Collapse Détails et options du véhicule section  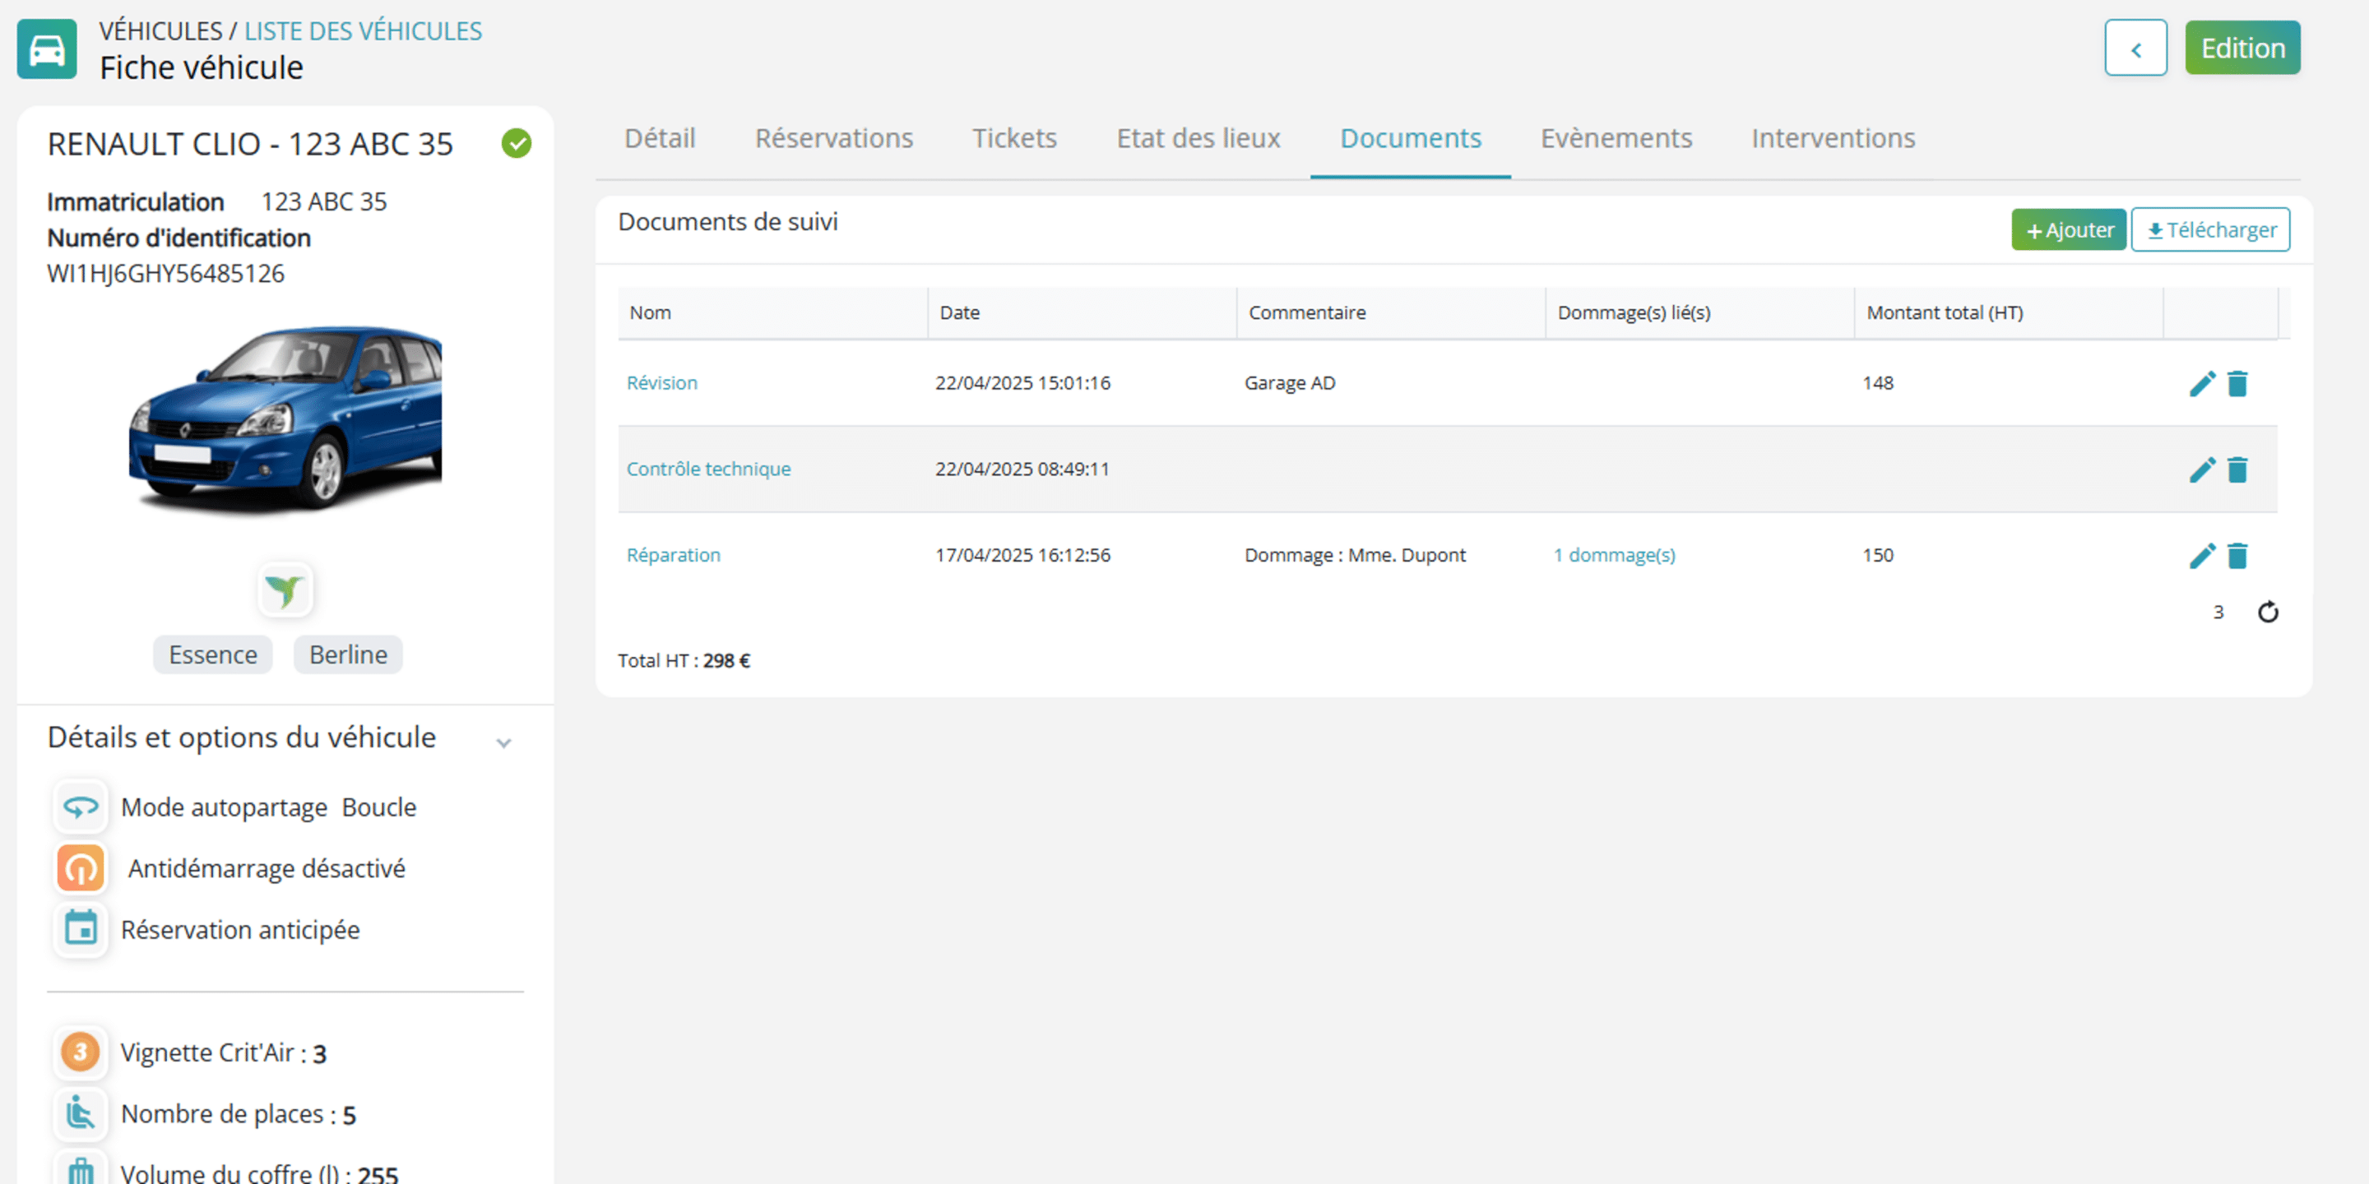pyautogui.click(x=503, y=742)
